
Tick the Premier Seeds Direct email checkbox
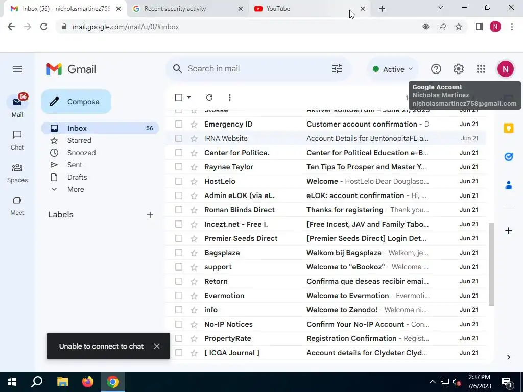(x=179, y=239)
